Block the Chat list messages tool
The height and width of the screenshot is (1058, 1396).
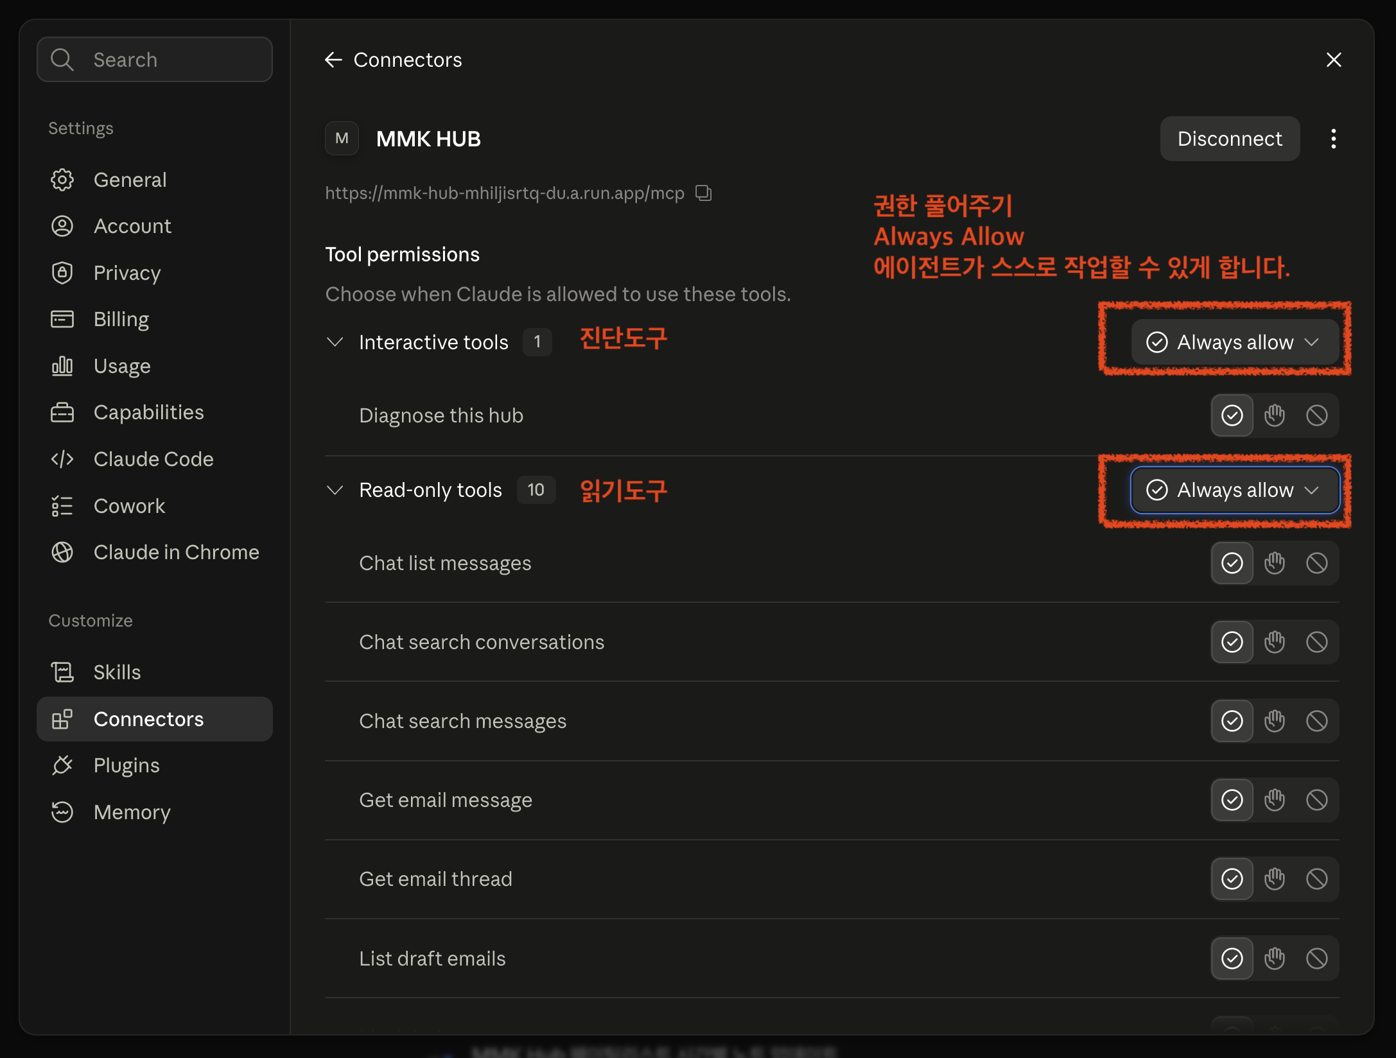tap(1316, 563)
